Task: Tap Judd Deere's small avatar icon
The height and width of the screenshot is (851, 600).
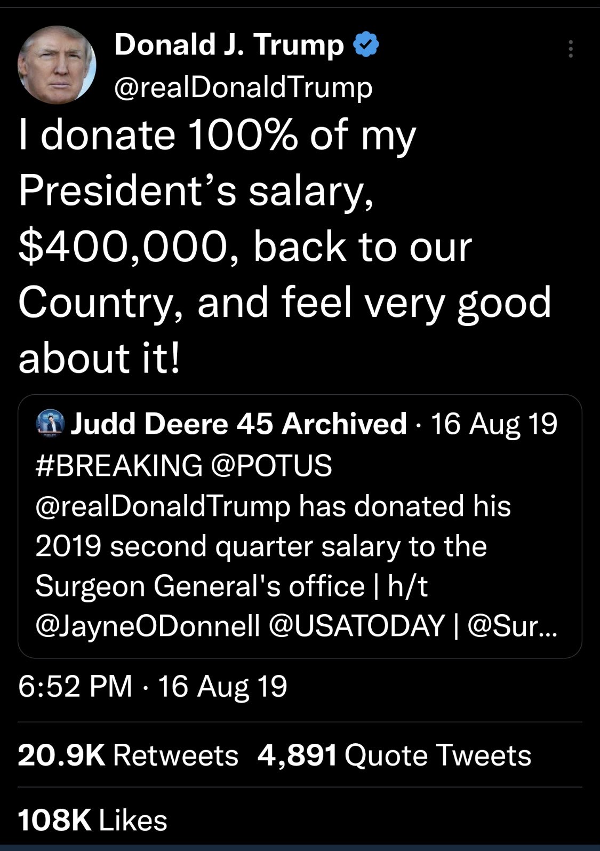Action: point(50,424)
